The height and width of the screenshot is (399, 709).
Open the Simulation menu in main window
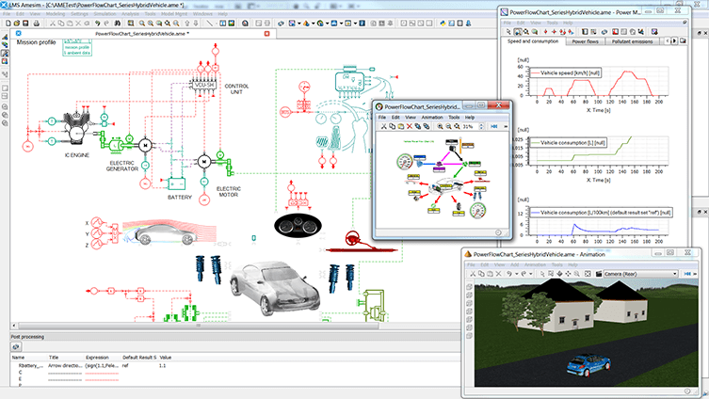[105, 14]
